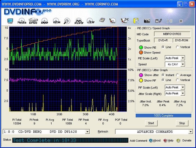This screenshot has width=196, height=148.
Task: Close the DVDInfoPro window
Action: tap(192, 4)
